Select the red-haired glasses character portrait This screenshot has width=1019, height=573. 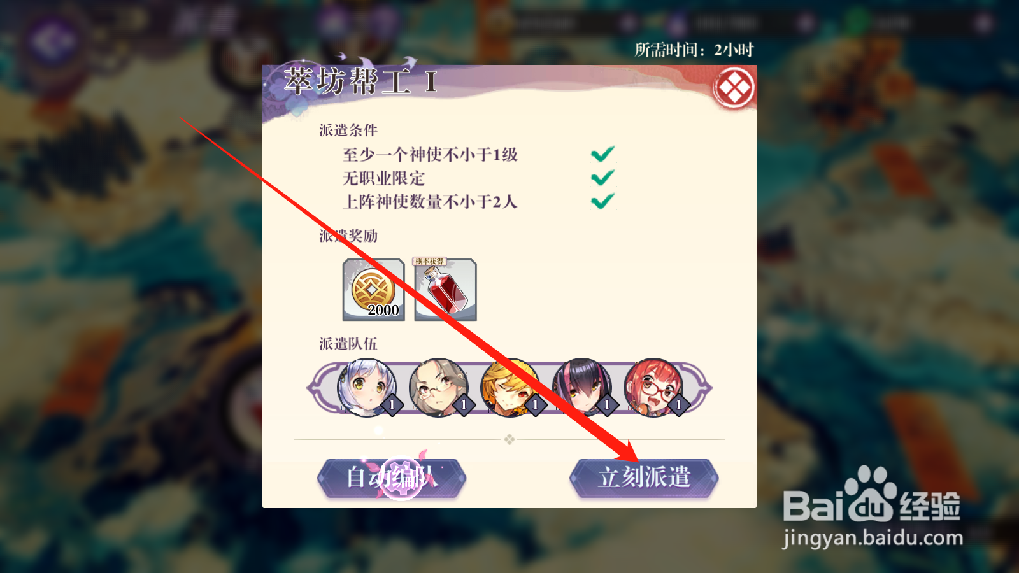pos(653,387)
